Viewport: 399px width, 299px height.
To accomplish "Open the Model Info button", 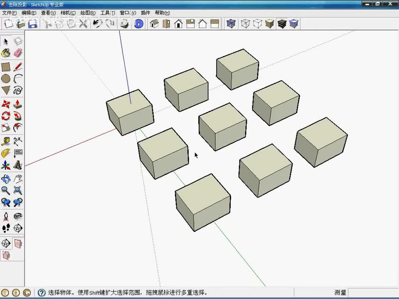I will (139, 24).
